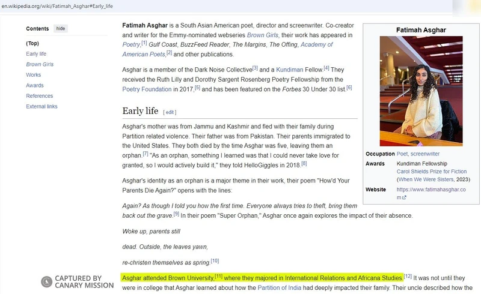
Task: Open citation [1] after Poetry
Action: (x=144, y=43)
